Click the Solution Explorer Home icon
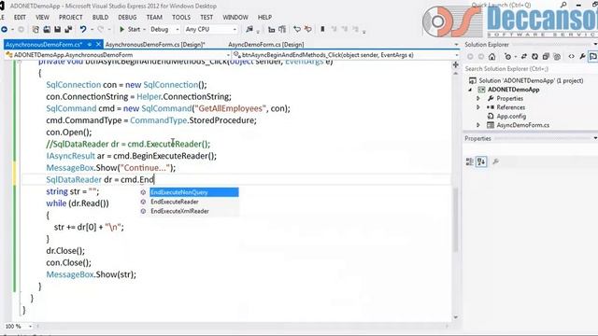 coord(492,57)
